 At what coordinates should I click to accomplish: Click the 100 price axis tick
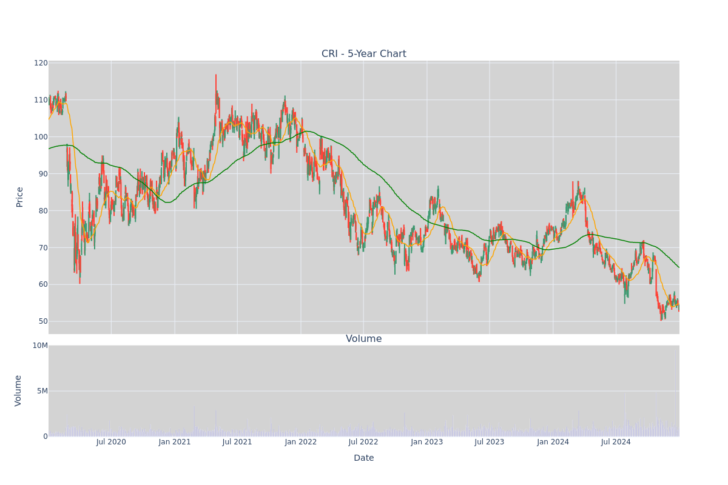pos(41,137)
